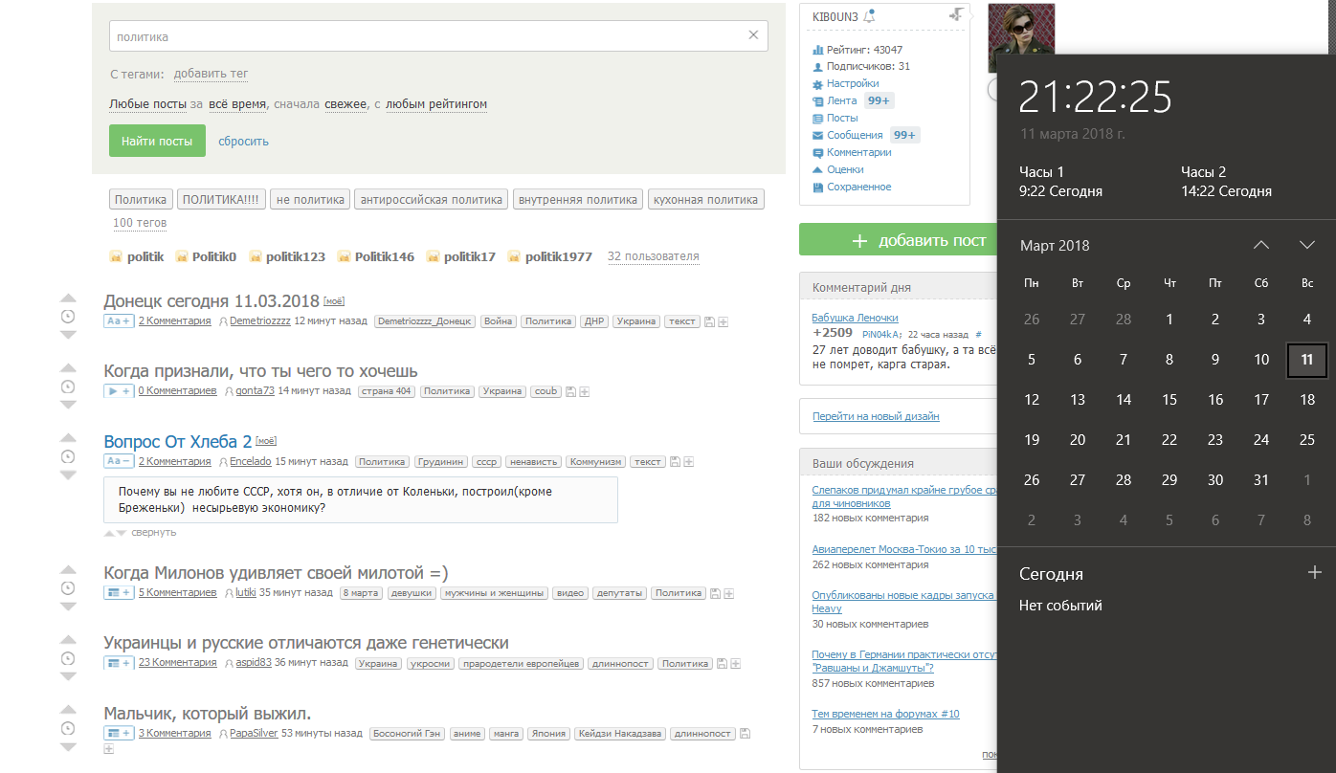Open the 'всё время' period dropdown
Image resolution: width=1336 pixels, height=773 pixels.
pos(237,104)
